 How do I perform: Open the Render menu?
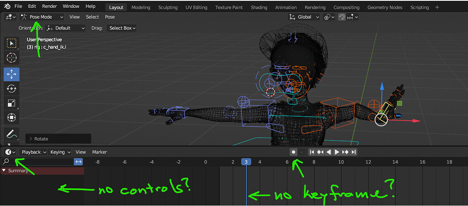49,6
